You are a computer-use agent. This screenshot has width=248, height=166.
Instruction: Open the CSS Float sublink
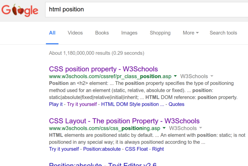click(x=136, y=149)
